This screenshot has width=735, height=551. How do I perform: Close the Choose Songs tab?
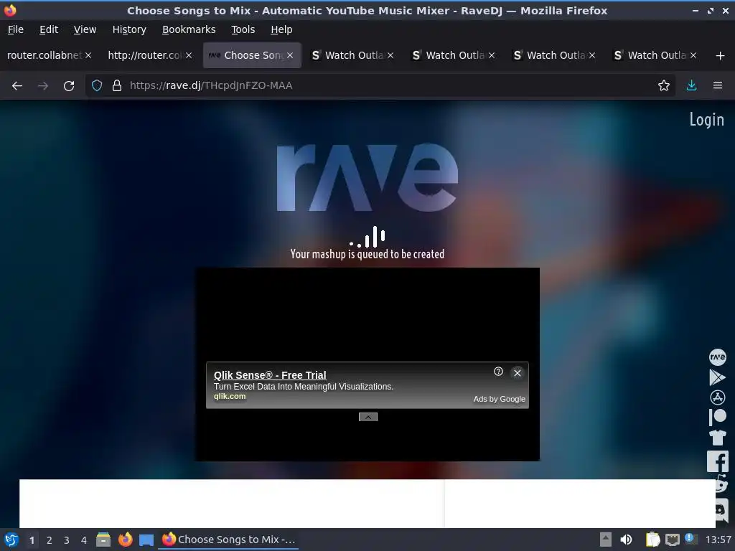290,55
